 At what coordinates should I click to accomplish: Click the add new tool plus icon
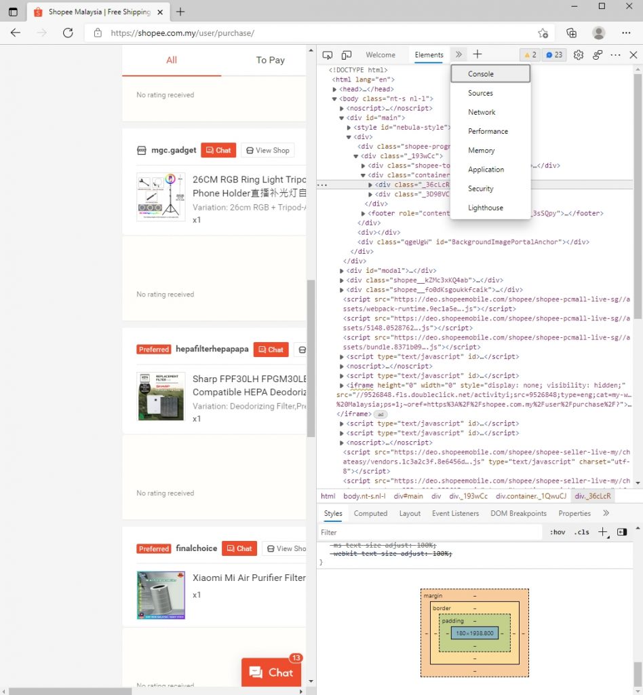478,55
